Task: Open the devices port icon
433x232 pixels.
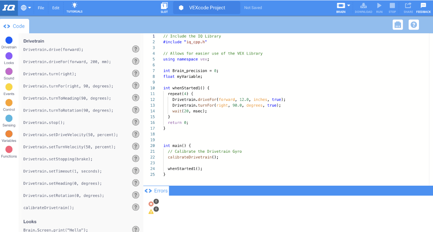Action: click(x=398, y=25)
